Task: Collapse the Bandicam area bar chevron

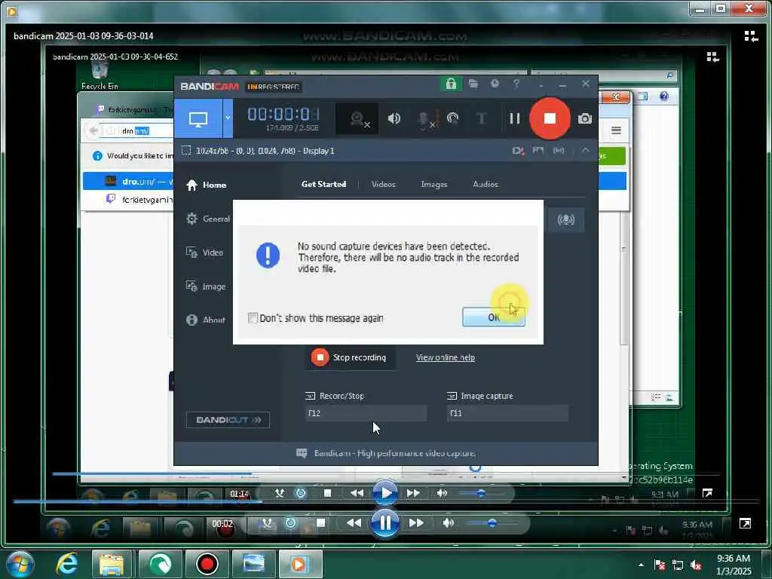Action: [585, 150]
